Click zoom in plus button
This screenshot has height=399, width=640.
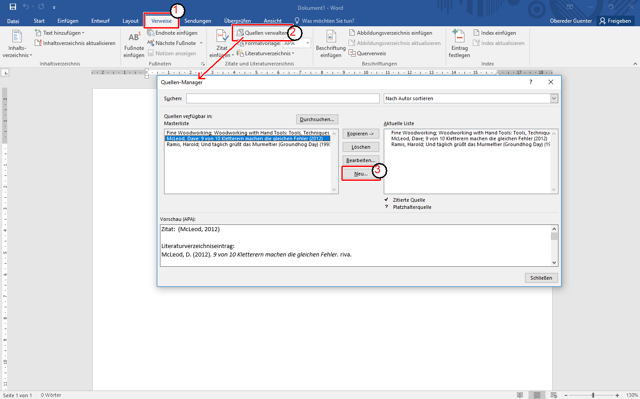click(617, 395)
